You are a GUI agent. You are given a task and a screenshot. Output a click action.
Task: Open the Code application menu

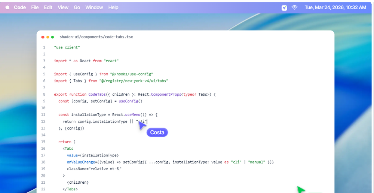point(20,7)
